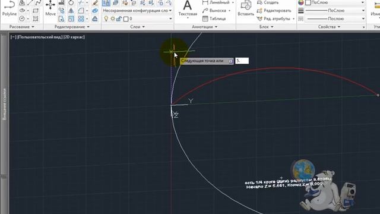Choose the Ellipse tool in Рисование panel
This screenshot has width=380, height=214.
tap(22, 11)
